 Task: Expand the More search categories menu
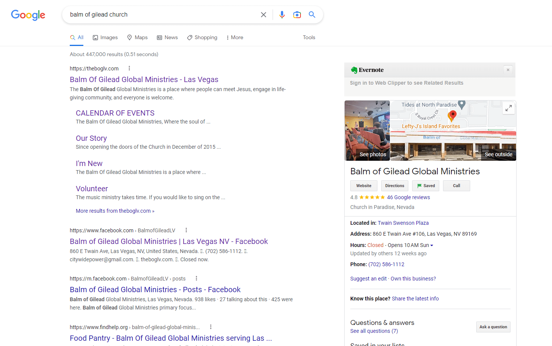click(x=235, y=37)
